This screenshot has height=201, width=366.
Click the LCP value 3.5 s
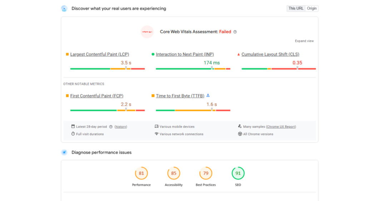pos(126,63)
